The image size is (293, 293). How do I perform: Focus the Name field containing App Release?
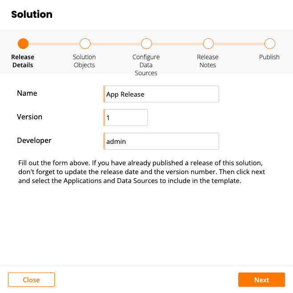tap(161, 94)
